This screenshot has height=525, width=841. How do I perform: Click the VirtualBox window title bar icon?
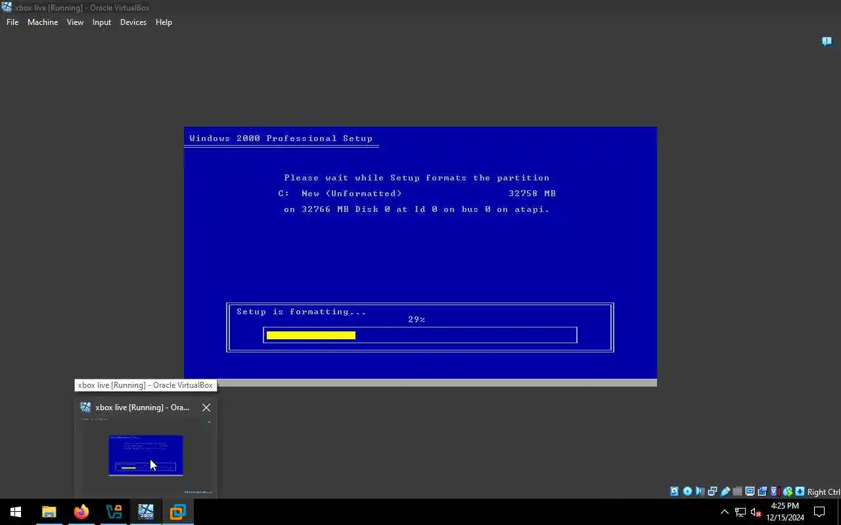tap(7, 7)
